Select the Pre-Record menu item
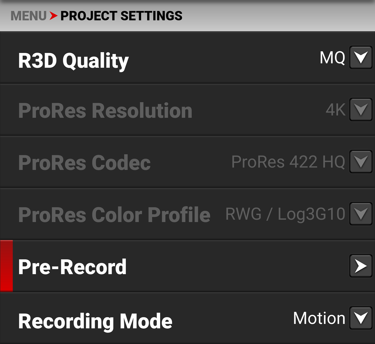Image resolution: width=375 pixels, height=344 pixels. pyautogui.click(x=72, y=267)
